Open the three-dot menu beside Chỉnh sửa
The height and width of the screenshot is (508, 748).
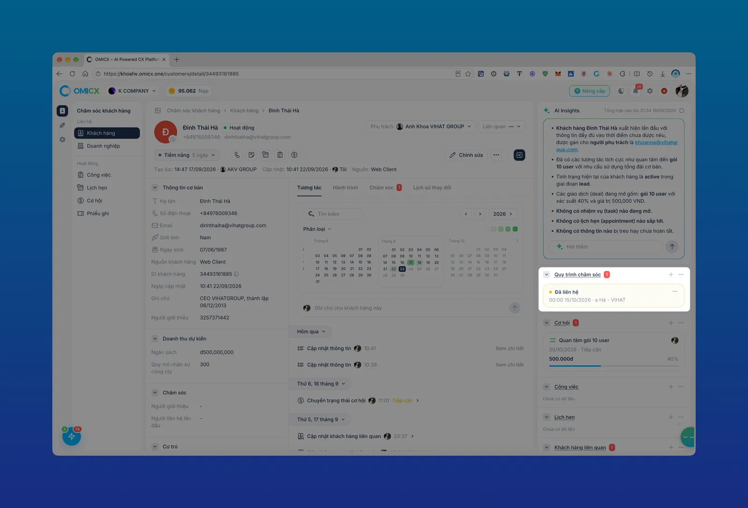(496, 155)
